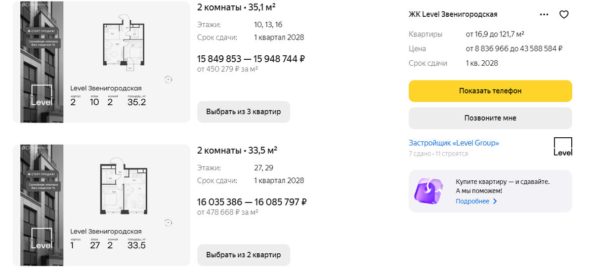Open Выбрать из 3 квартир

pos(244,112)
